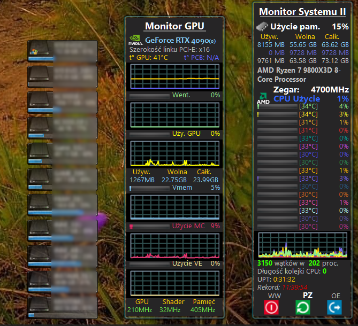This screenshot has height=326, width=358.
Task: Click the PZ label above restart icon
Action: [x=308, y=296]
